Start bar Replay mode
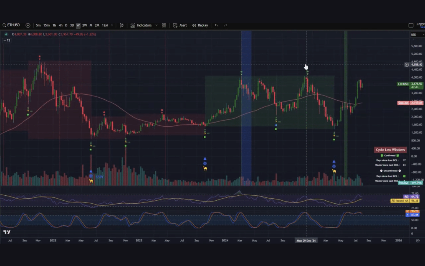This screenshot has width=425, height=266. [200, 25]
